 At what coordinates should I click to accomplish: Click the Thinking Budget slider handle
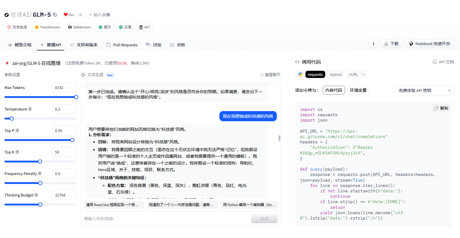pos(40,205)
